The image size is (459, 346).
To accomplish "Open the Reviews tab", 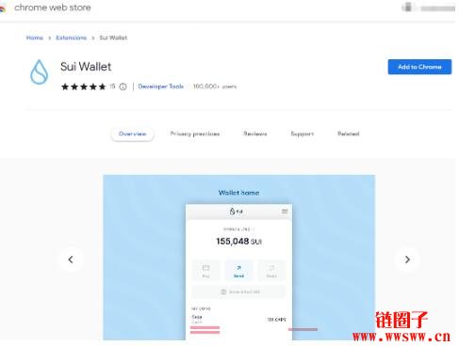I will point(255,134).
